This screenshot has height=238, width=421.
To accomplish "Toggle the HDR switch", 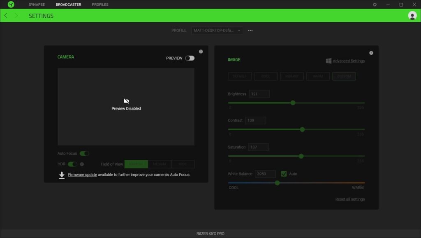I will (x=72, y=164).
